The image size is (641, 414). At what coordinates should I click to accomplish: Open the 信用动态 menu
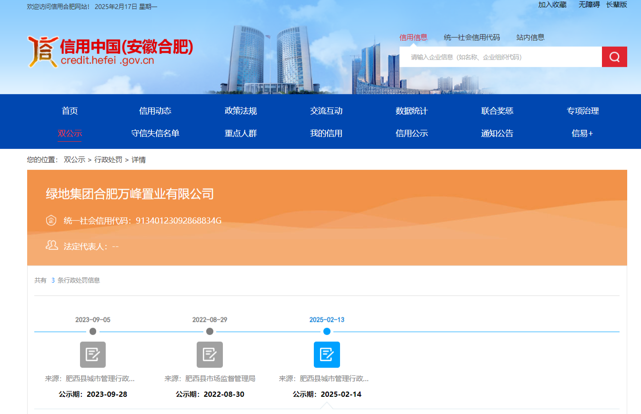155,111
